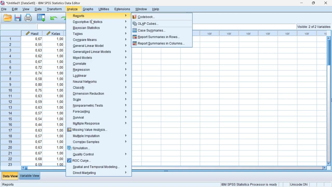Click the IBM SPSS Statistics Processor is ready status
The height and width of the screenshot is (187, 332).
click(x=249, y=184)
